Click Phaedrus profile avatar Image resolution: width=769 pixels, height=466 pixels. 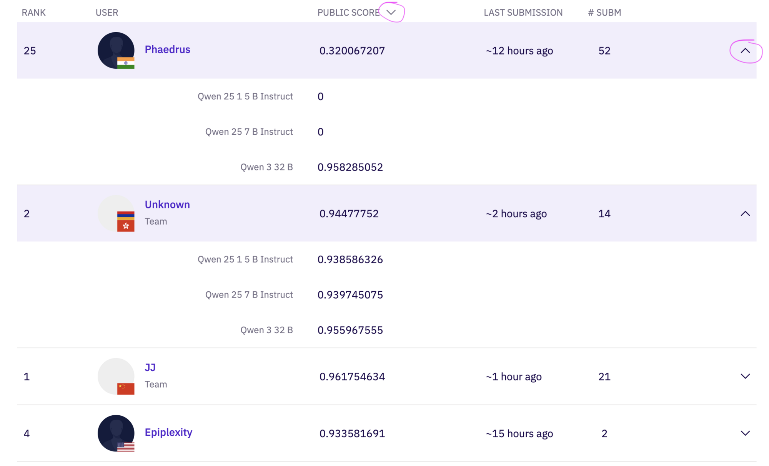[x=115, y=49]
